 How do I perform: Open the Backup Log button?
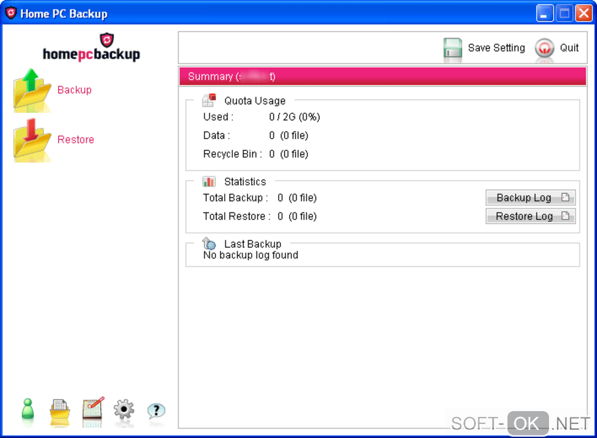click(x=530, y=198)
